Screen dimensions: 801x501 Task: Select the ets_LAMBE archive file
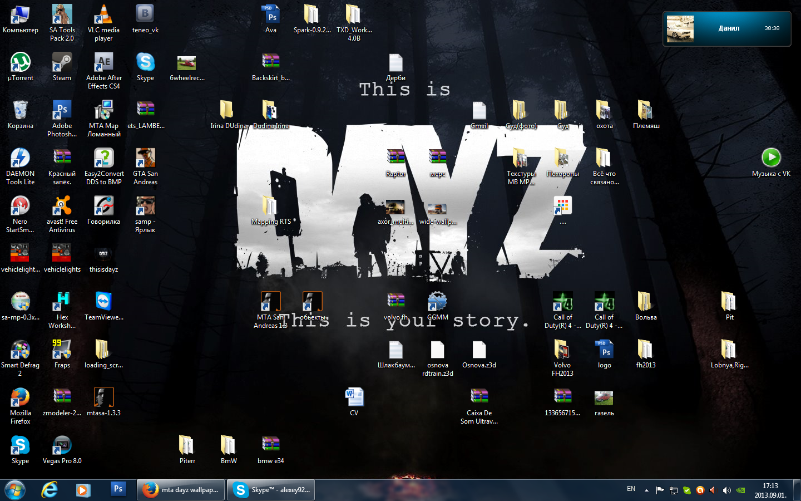pos(146,115)
